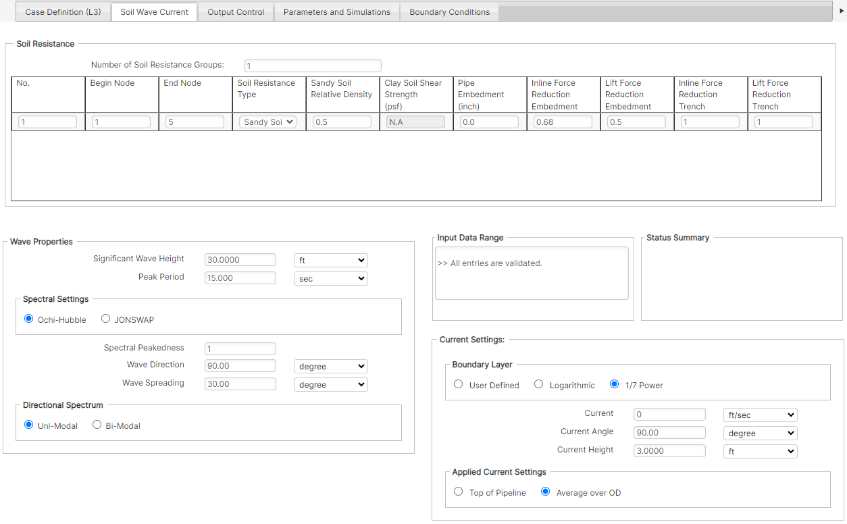
Task: Open the Current velocity unit dropdown
Action: point(760,415)
